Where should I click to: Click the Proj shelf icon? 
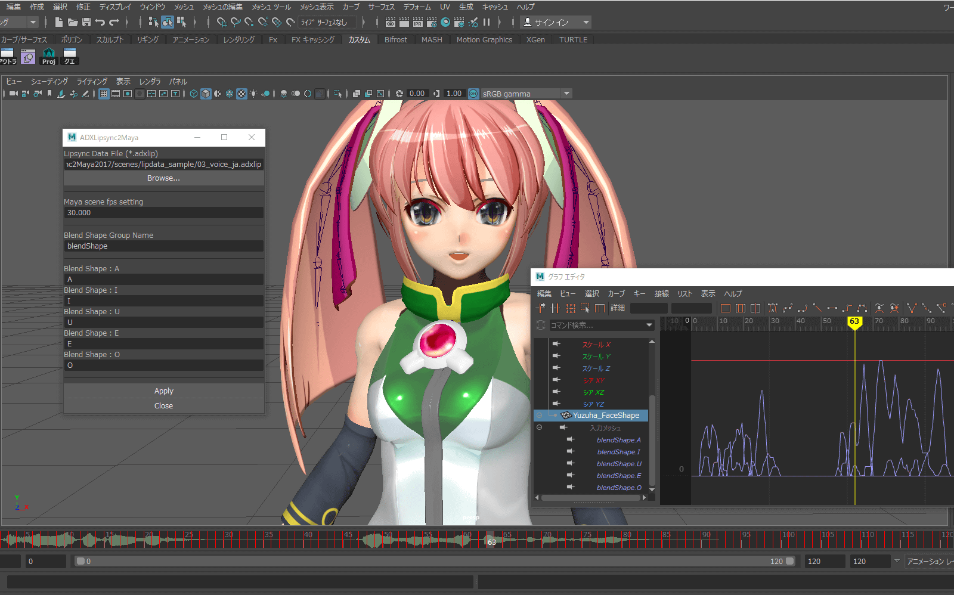pos(49,57)
